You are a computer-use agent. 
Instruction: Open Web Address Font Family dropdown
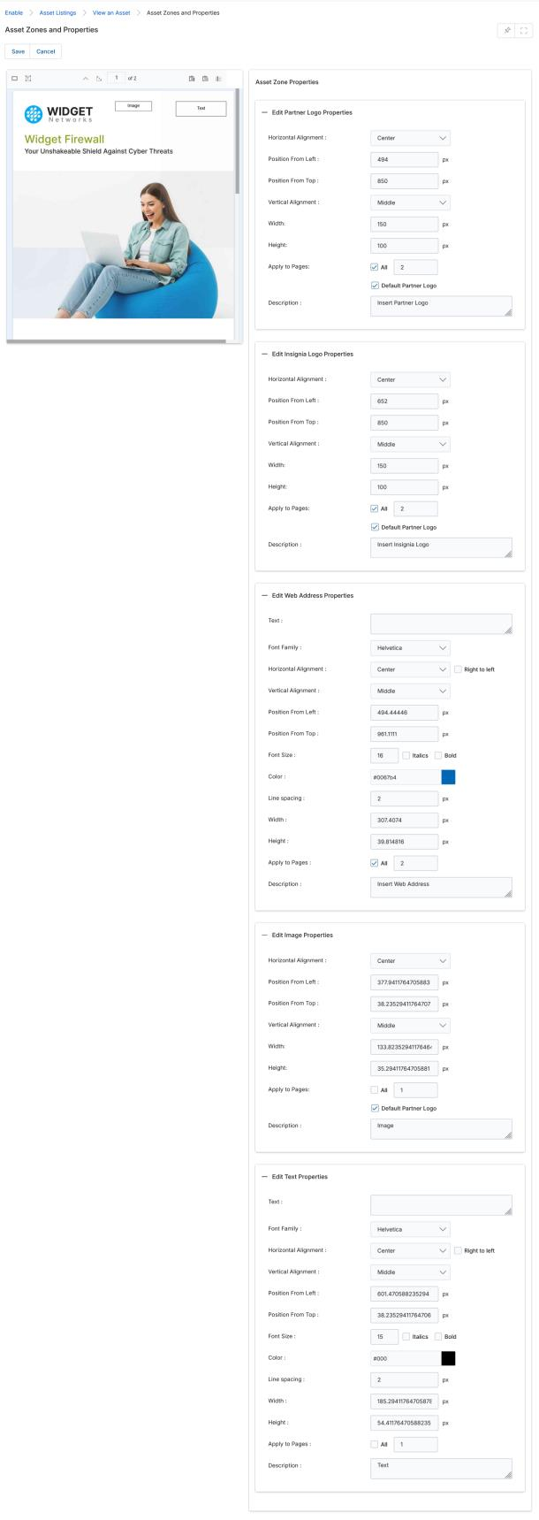click(410, 648)
